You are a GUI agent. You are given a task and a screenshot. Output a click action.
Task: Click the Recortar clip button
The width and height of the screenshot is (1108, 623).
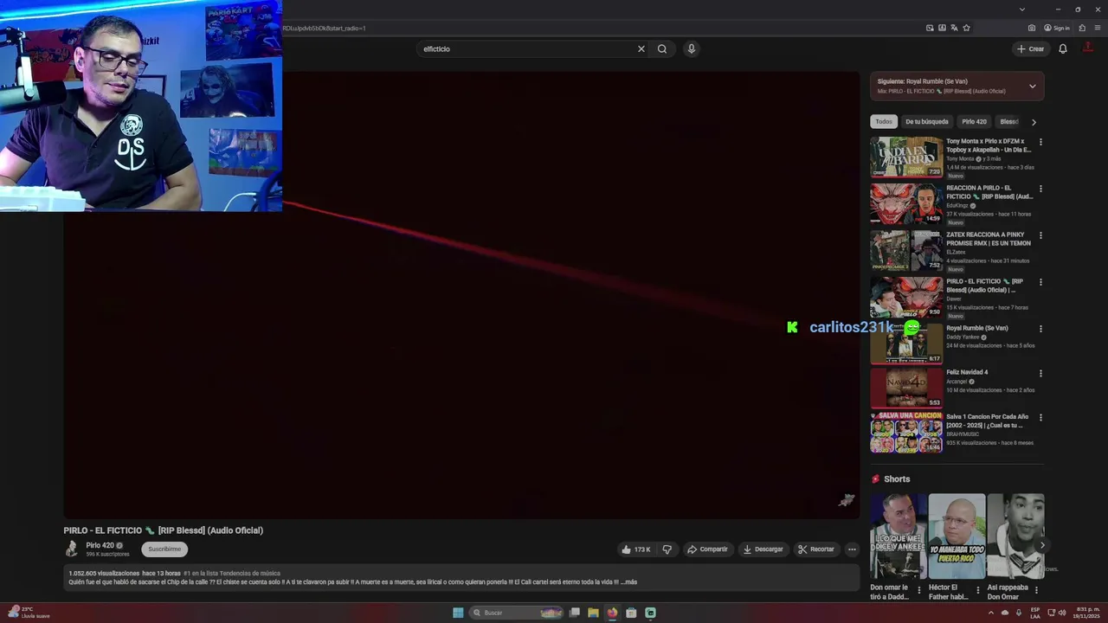(816, 549)
